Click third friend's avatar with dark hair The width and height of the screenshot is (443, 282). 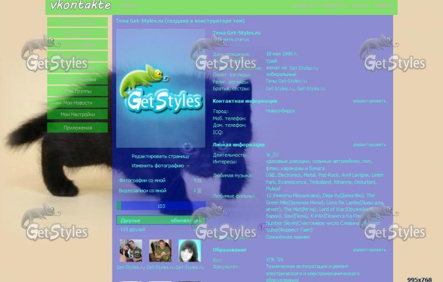click(189, 250)
